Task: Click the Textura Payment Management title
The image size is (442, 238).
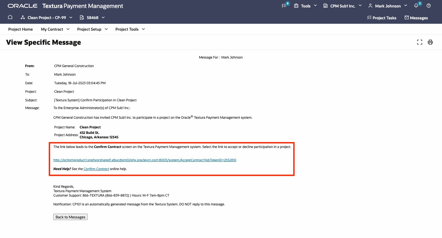Action: click(x=83, y=6)
